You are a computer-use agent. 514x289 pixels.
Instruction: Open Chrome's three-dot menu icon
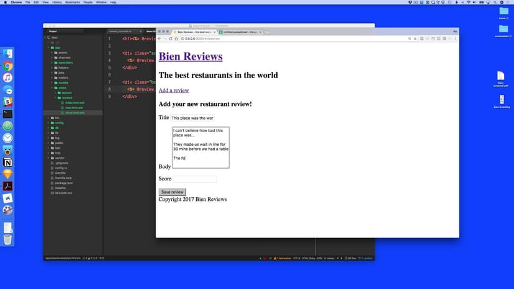[456, 38]
